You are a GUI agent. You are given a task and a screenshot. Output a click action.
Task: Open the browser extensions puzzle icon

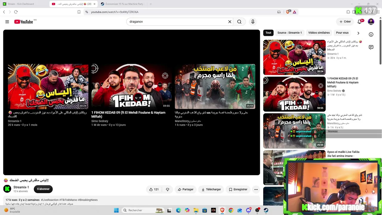348,12
